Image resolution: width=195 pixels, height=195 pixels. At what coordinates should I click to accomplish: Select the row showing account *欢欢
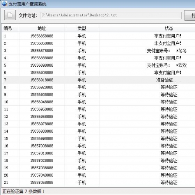pos(98,65)
